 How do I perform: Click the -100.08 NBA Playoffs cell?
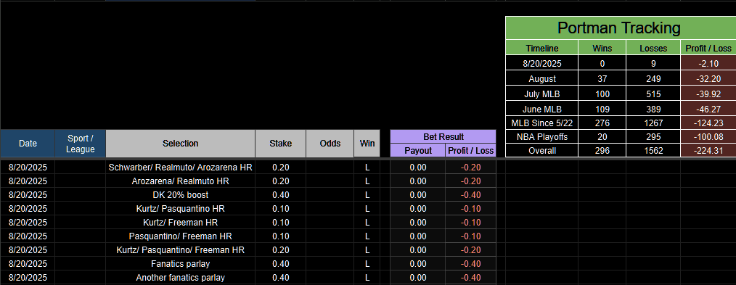pos(708,137)
